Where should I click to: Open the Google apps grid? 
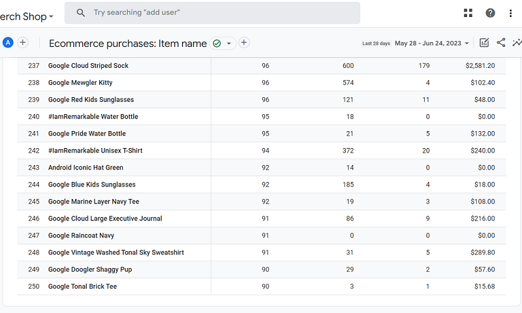468,13
